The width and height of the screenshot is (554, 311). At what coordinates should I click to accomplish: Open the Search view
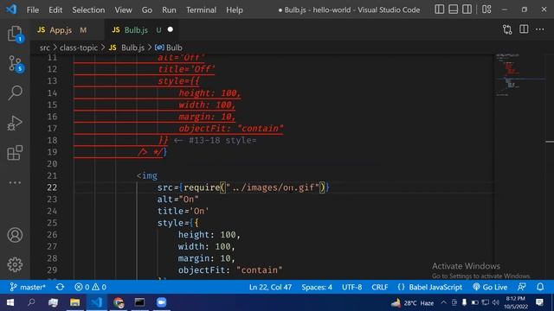point(15,92)
